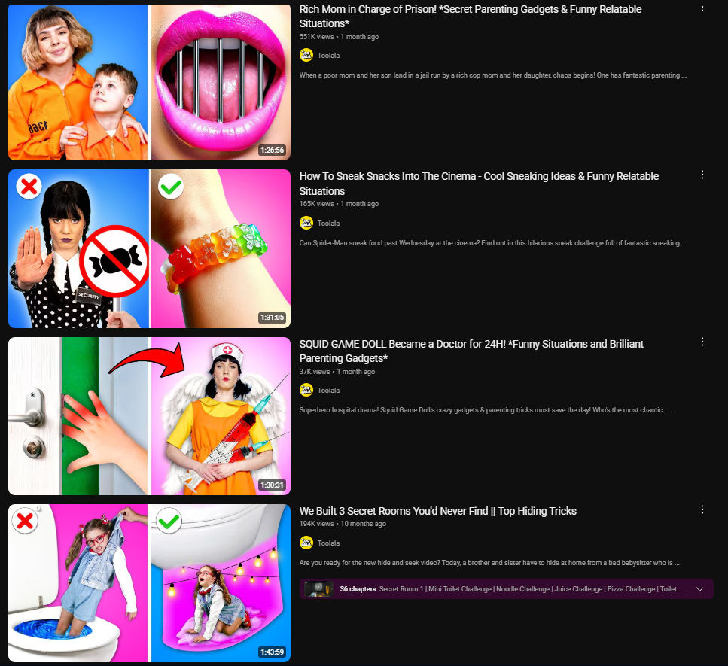This screenshot has height=666, width=728.
Task: Click Toolala avatar under Rich Mom in Charge of Prison
Action: (306, 55)
